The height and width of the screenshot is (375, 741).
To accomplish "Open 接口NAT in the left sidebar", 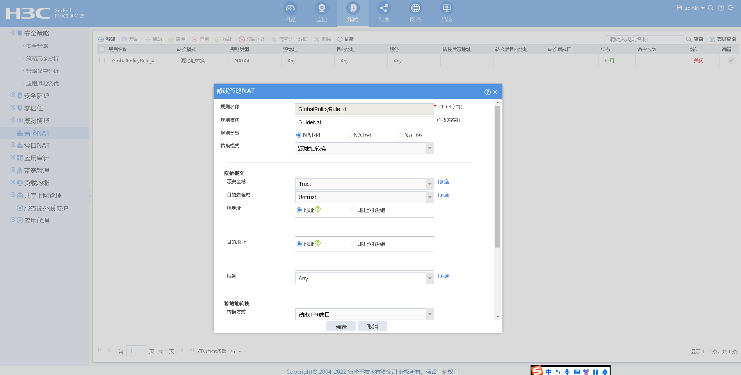I will click(x=37, y=145).
